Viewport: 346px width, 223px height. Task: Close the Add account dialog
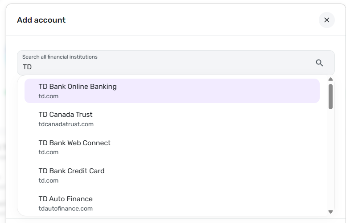(x=326, y=20)
